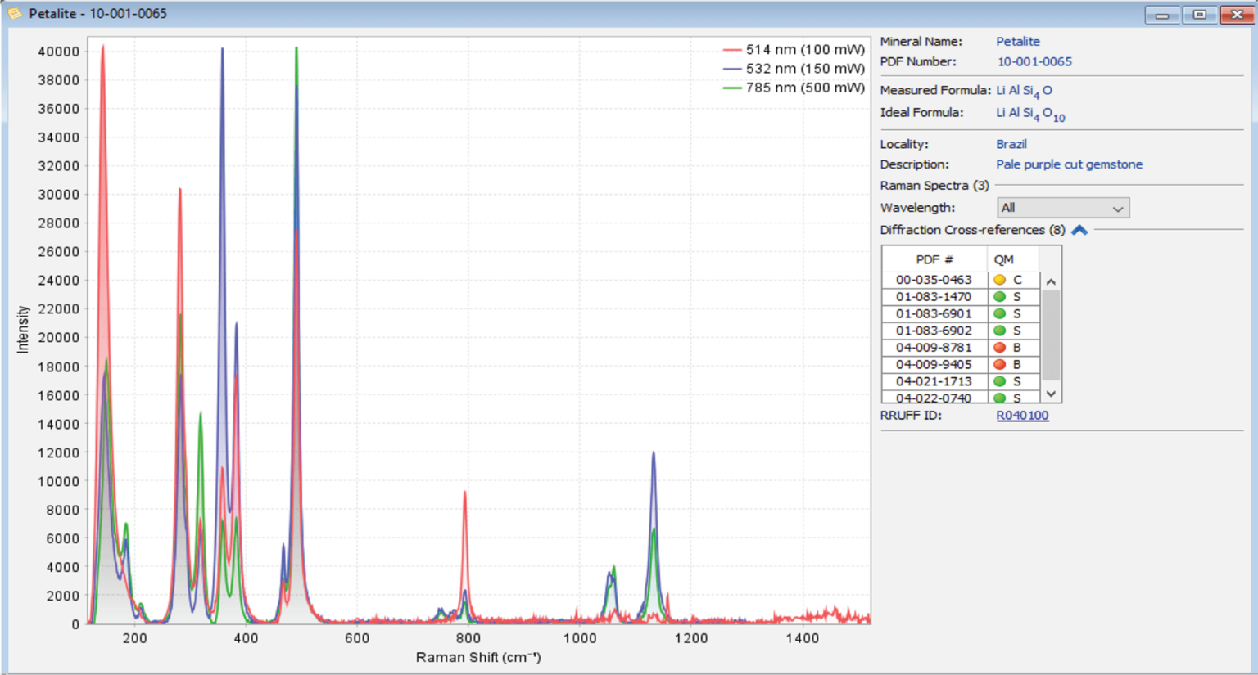Click the Petalite mineral name

pyautogui.click(x=1017, y=42)
